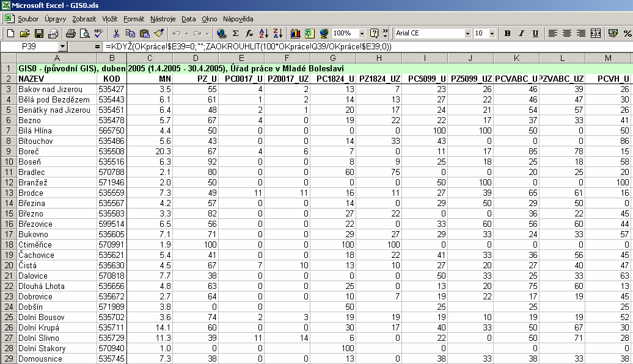The image size is (633, 364).
Task: Cut selection with the scissors icon
Action: [116, 34]
